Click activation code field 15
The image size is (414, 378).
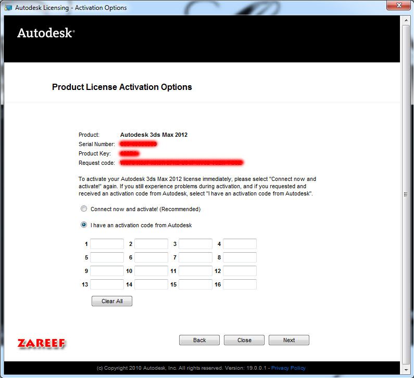pos(195,284)
